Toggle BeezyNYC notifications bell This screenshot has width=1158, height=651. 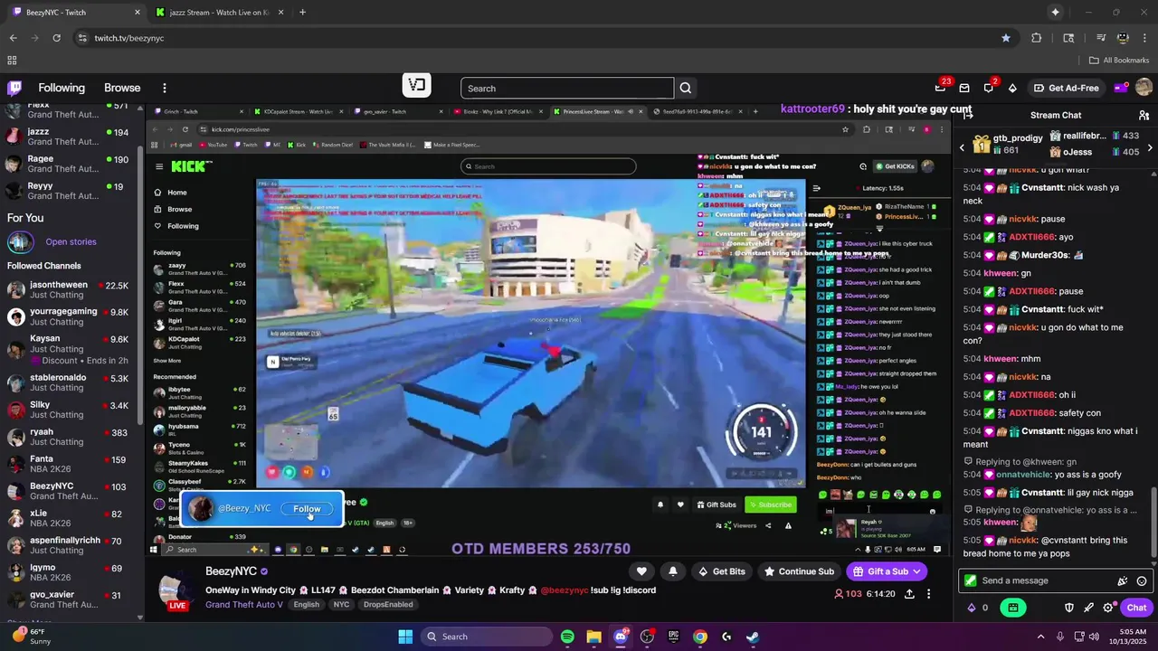[672, 571]
